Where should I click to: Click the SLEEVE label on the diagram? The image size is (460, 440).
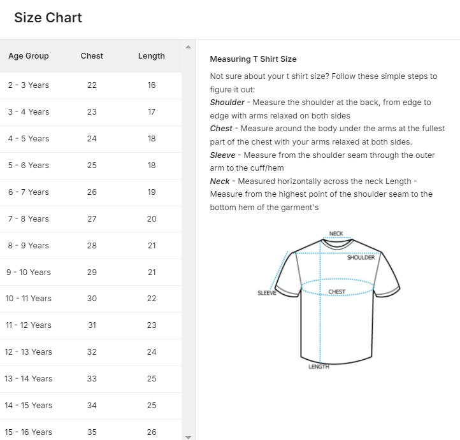[267, 294]
